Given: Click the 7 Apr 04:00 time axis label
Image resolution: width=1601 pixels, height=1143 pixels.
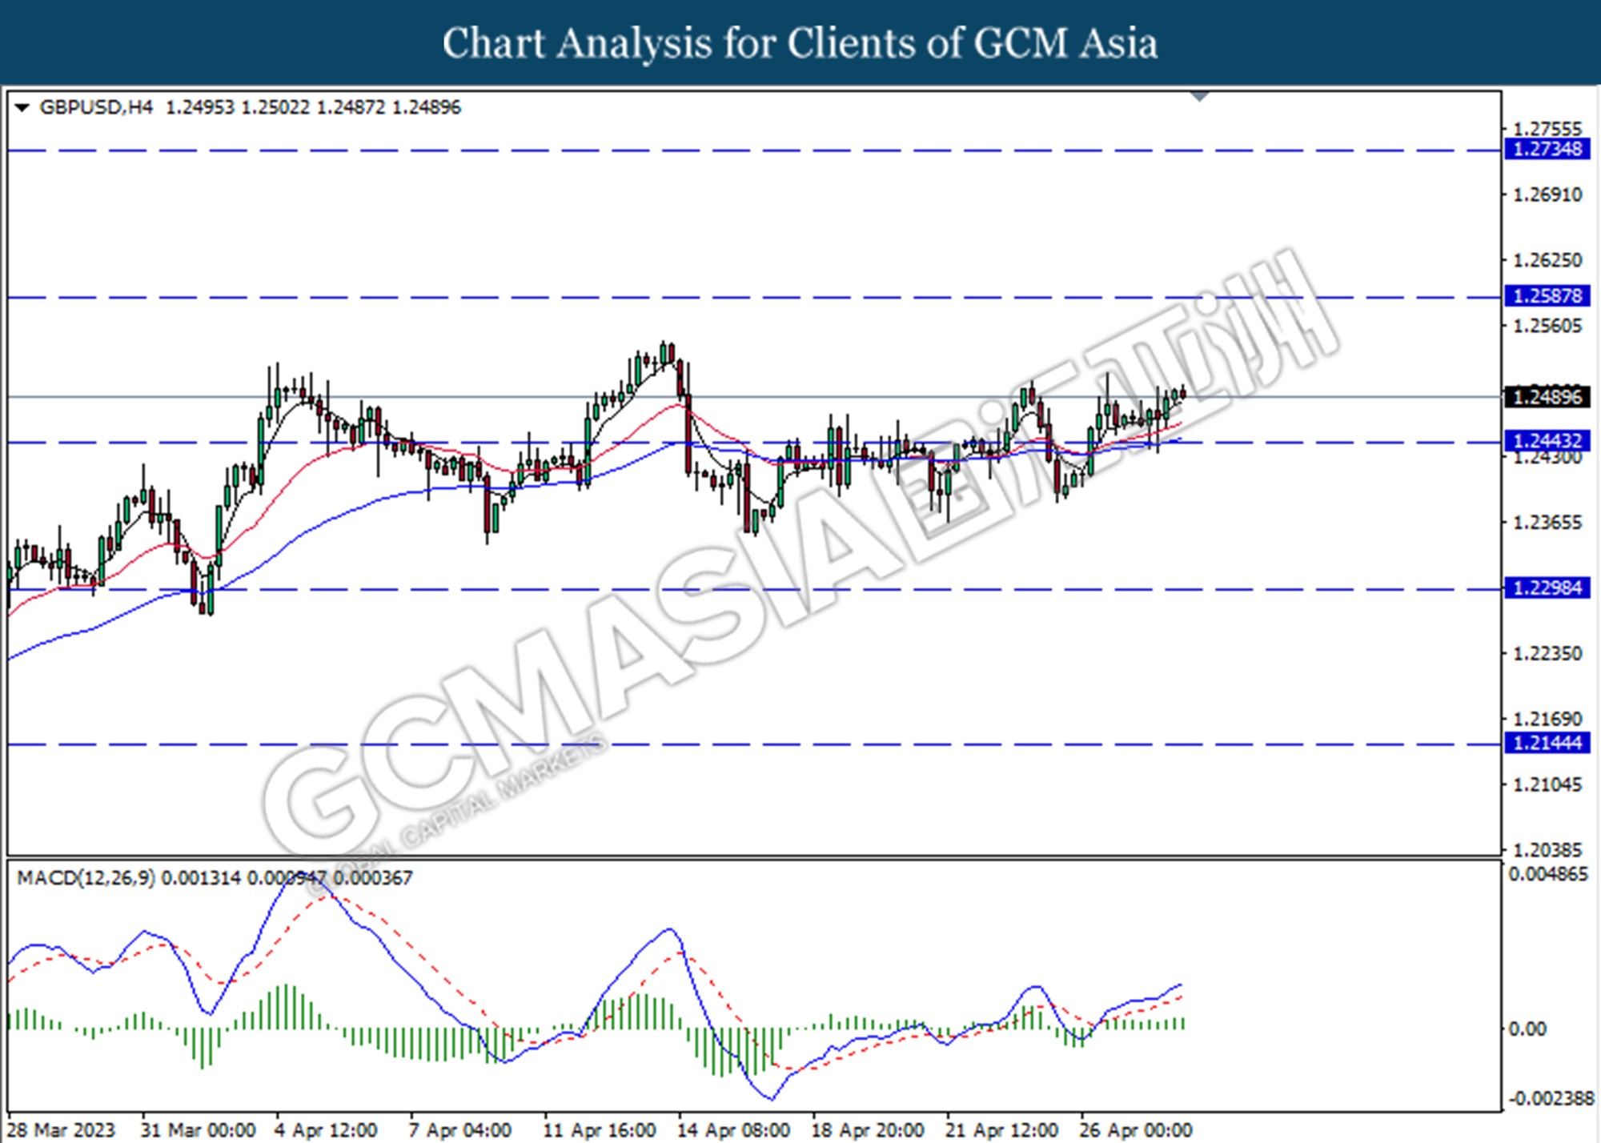Looking at the screenshot, I should point(460,1131).
